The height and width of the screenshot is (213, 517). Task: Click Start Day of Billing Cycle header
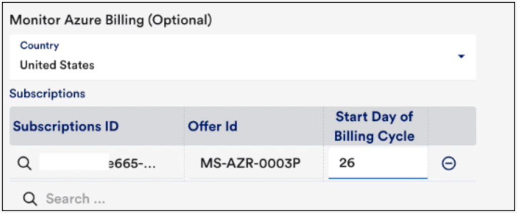(x=374, y=126)
